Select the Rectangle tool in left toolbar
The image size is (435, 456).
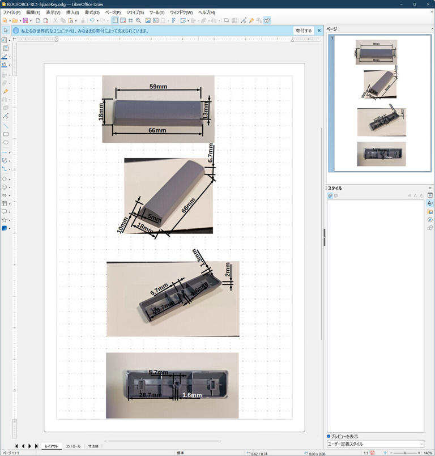6,134
